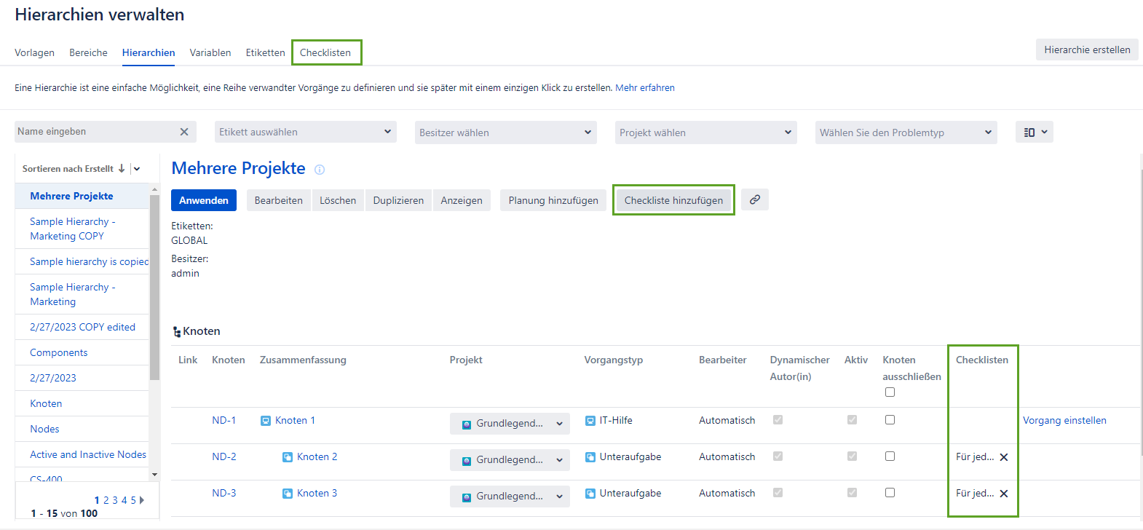Click Checkliste hinzufügen button

[673, 200]
